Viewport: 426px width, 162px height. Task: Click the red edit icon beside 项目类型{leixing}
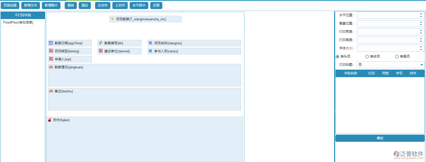[x=51, y=51]
